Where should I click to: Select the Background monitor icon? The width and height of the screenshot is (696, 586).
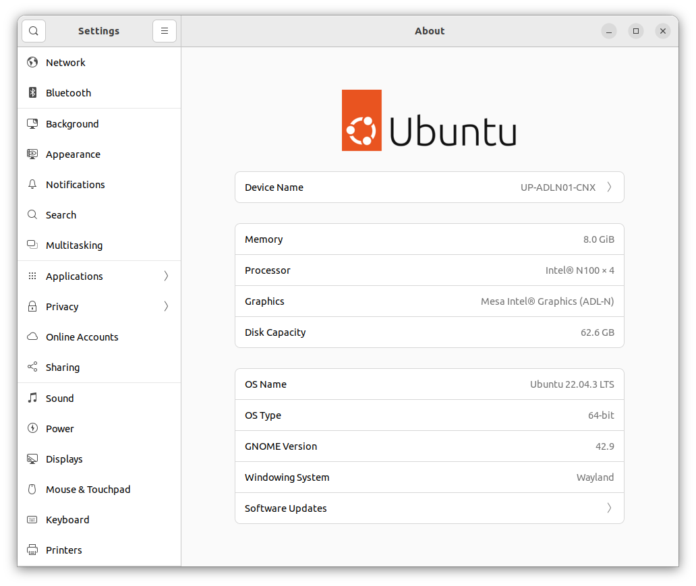(x=32, y=123)
